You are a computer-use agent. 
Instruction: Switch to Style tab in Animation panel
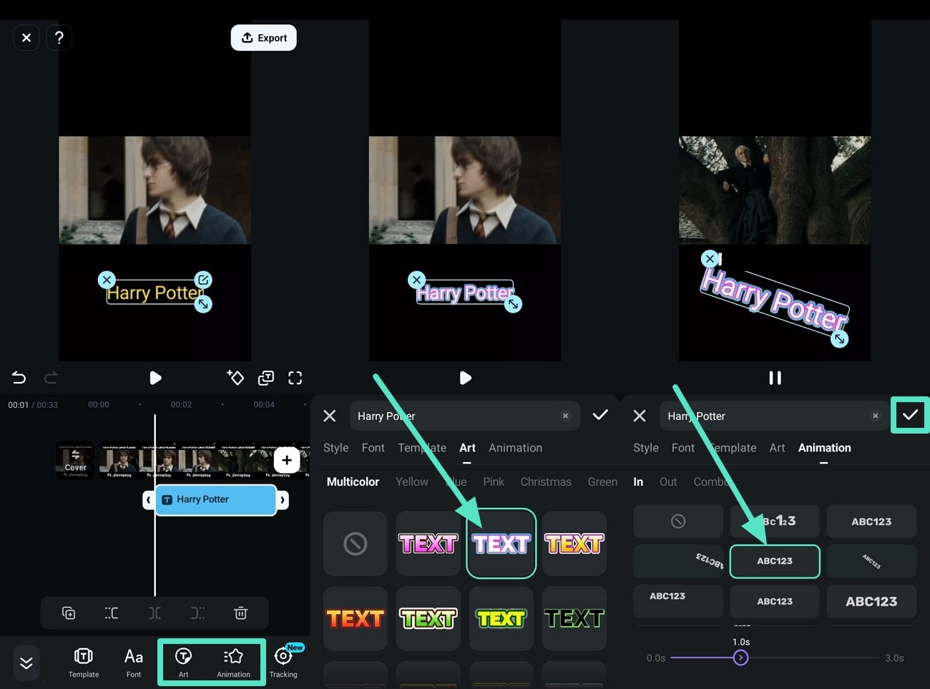click(645, 448)
